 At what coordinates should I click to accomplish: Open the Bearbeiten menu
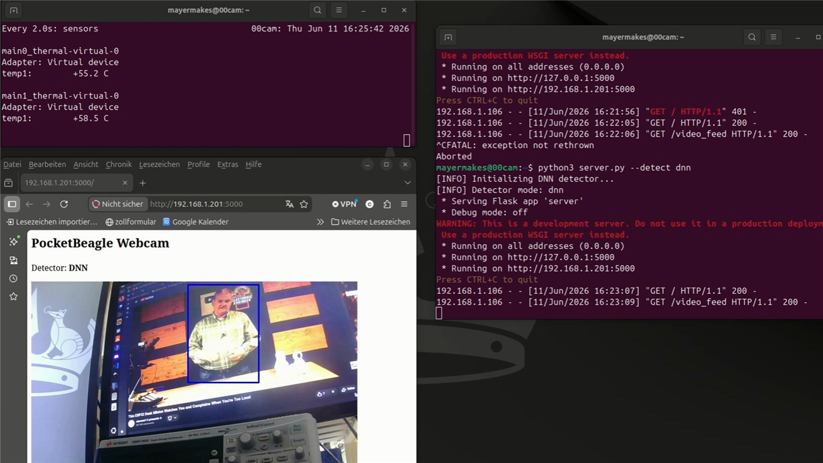[47, 165]
